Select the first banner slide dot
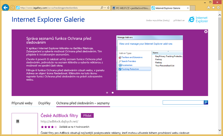The width and height of the screenshot is (223, 136). (x=107, y=93)
